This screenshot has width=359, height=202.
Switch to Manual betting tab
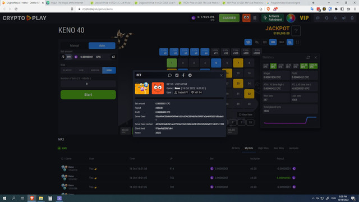(75, 45)
